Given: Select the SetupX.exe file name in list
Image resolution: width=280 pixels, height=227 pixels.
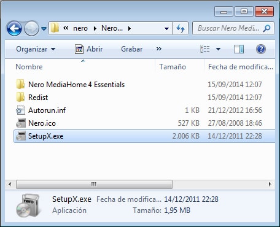Looking at the screenshot, I should coord(45,136).
